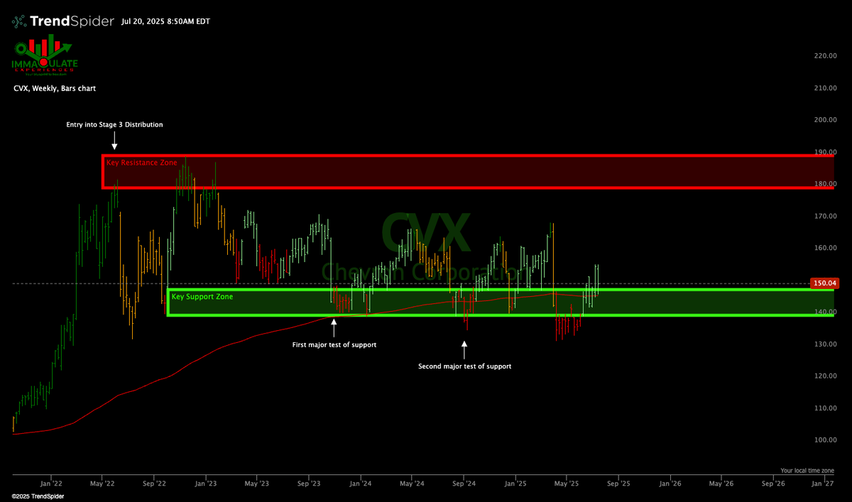This screenshot has height=502, width=852.
Task: Click the Jan '23 date label
Action: tap(206, 484)
